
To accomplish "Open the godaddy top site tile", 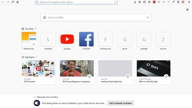I will [144, 41].
